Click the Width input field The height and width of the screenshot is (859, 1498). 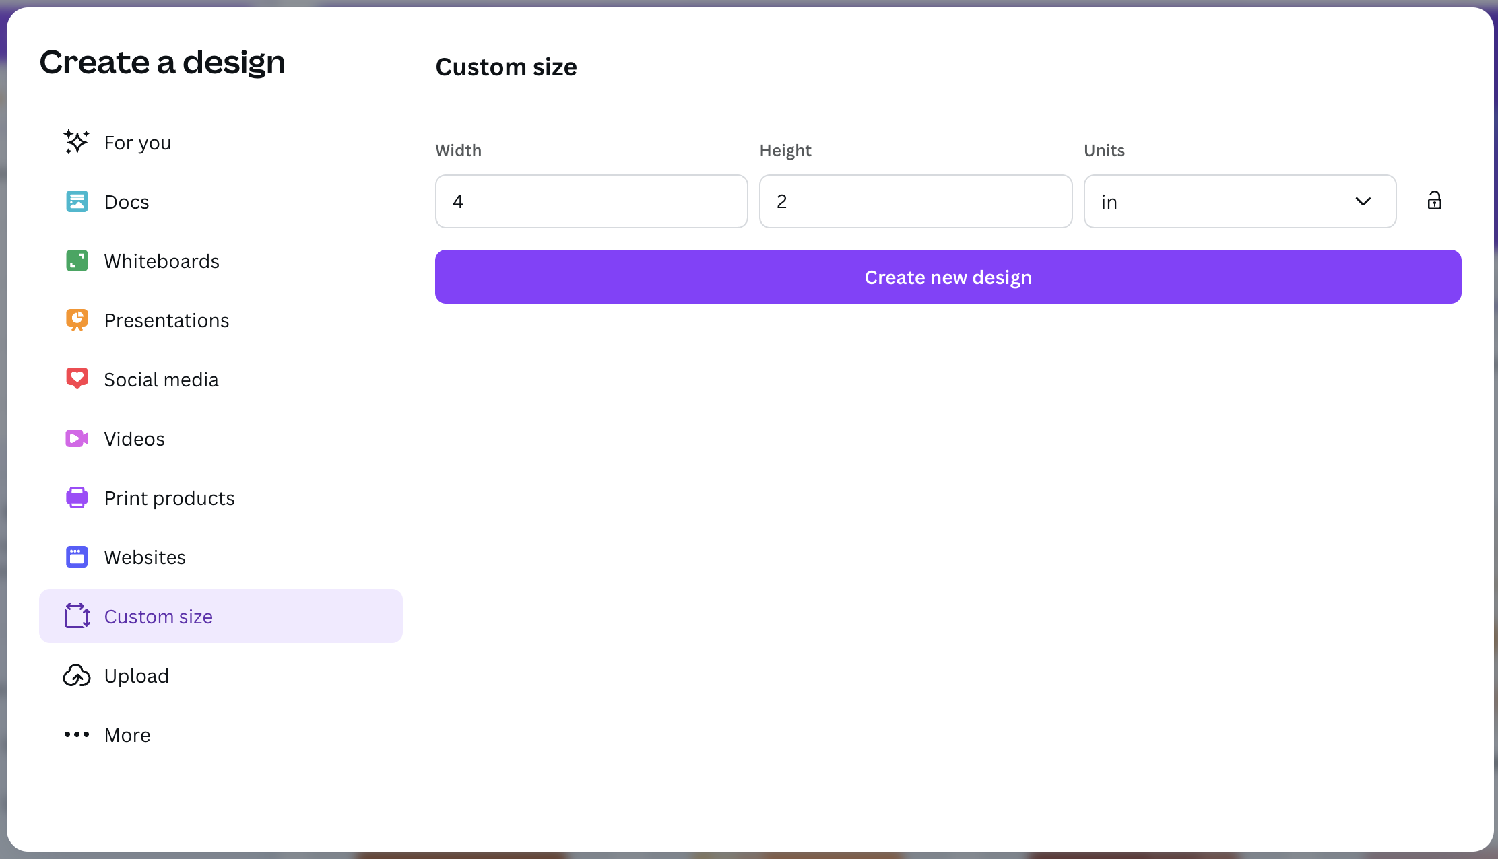(x=591, y=201)
